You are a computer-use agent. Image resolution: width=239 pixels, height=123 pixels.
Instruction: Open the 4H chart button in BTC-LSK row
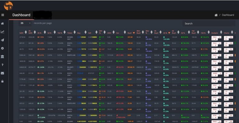pos(226,55)
